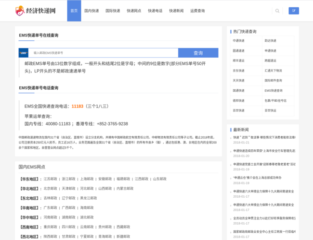Screen dimensions: 313x240
Task: Open the 快递网点 menu item
Action: pyautogui.click(x=134, y=11)
